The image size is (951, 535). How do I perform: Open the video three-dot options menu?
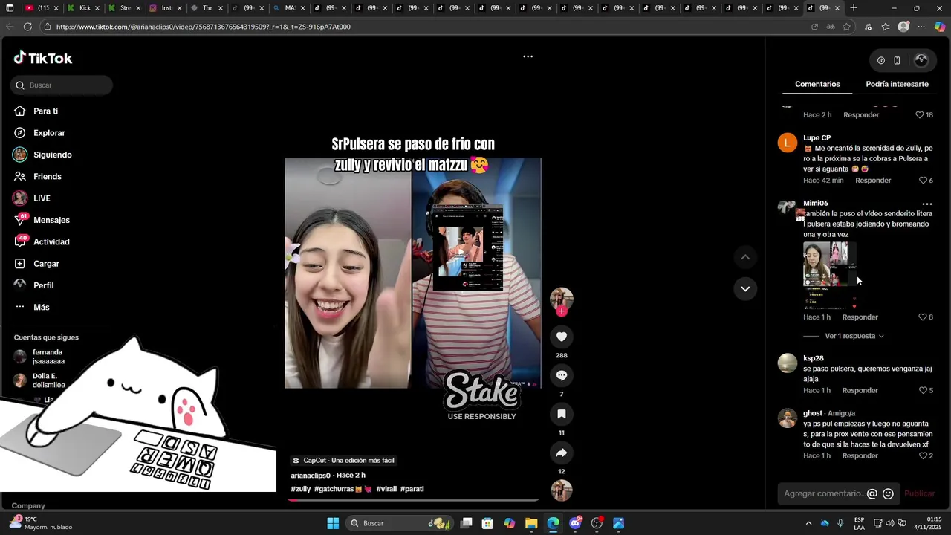[x=528, y=56]
